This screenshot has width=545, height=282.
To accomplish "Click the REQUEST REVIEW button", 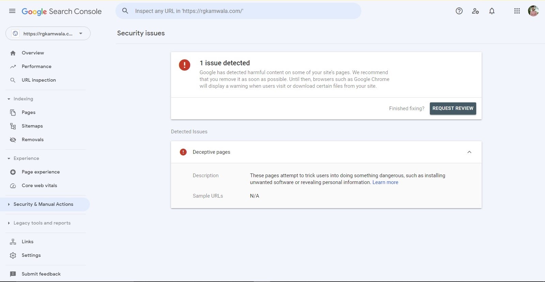I will pyautogui.click(x=453, y=109).
